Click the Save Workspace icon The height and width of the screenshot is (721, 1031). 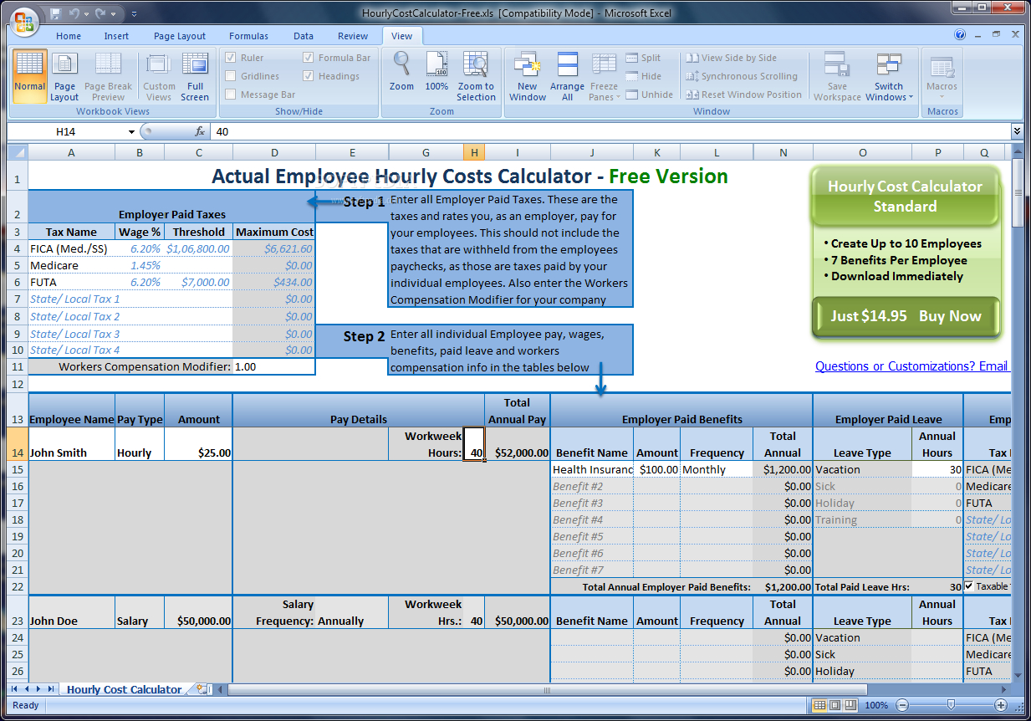pyautogui.click(x=837, y=75)
